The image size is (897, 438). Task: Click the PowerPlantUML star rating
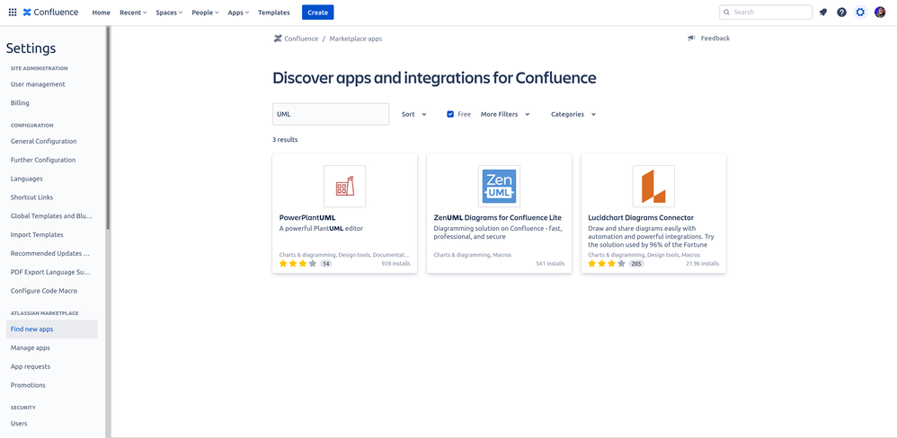298,264
